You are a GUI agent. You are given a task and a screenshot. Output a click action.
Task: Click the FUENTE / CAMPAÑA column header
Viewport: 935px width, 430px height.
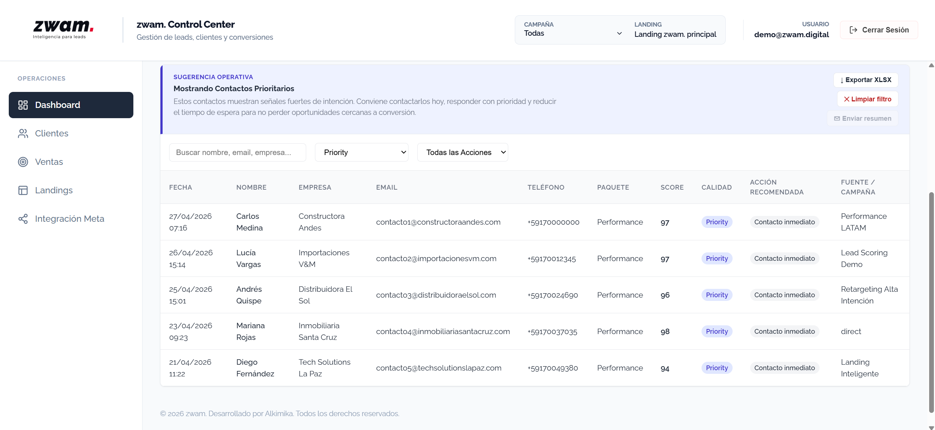[858, 187]
